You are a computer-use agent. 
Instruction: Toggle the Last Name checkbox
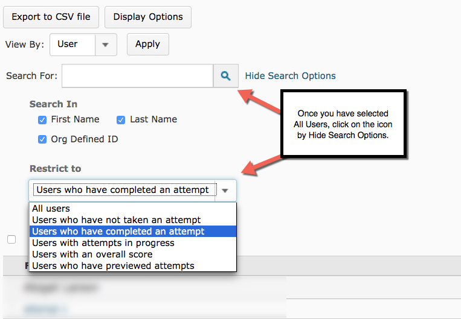click(x=121, y=120)
